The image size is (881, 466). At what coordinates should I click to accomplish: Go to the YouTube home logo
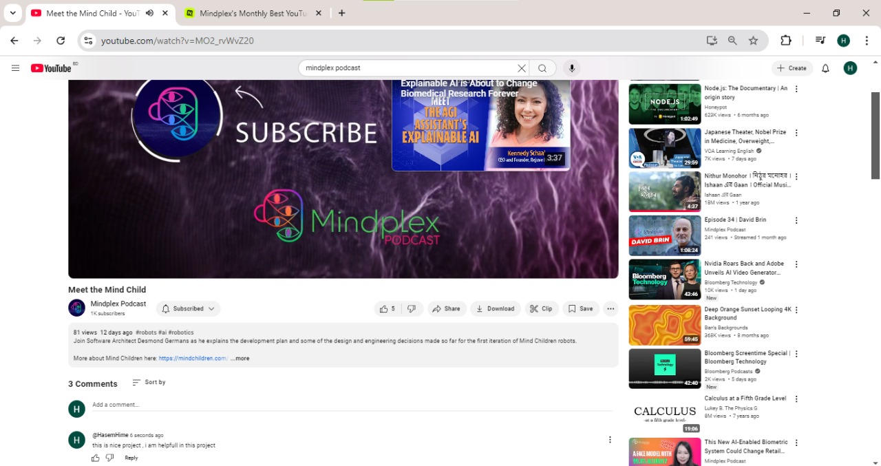[x=51, y=68]
